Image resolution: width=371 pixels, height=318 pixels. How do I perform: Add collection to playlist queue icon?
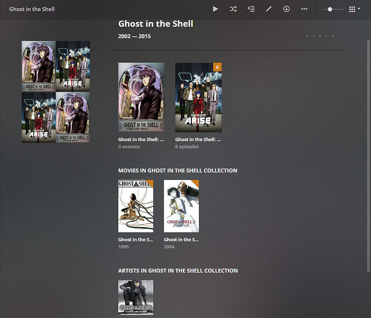(x=251, y=9)
